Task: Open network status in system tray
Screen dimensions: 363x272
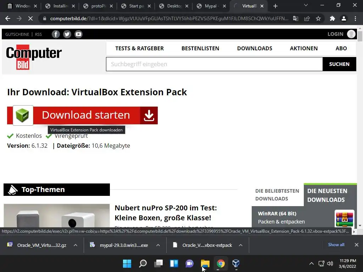Action: tap(321, 263)
